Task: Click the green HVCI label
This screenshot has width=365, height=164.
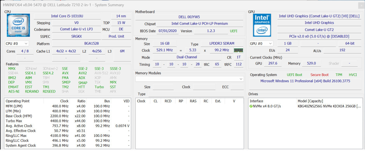Action: tap(353, 75)
